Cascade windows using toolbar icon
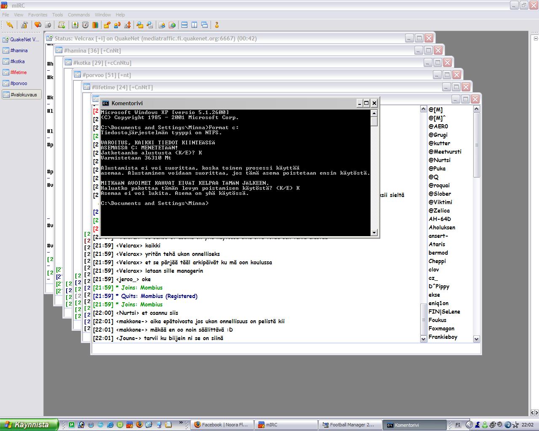The width and height of the screenshot is (539, 431). [x=205, y=25]
